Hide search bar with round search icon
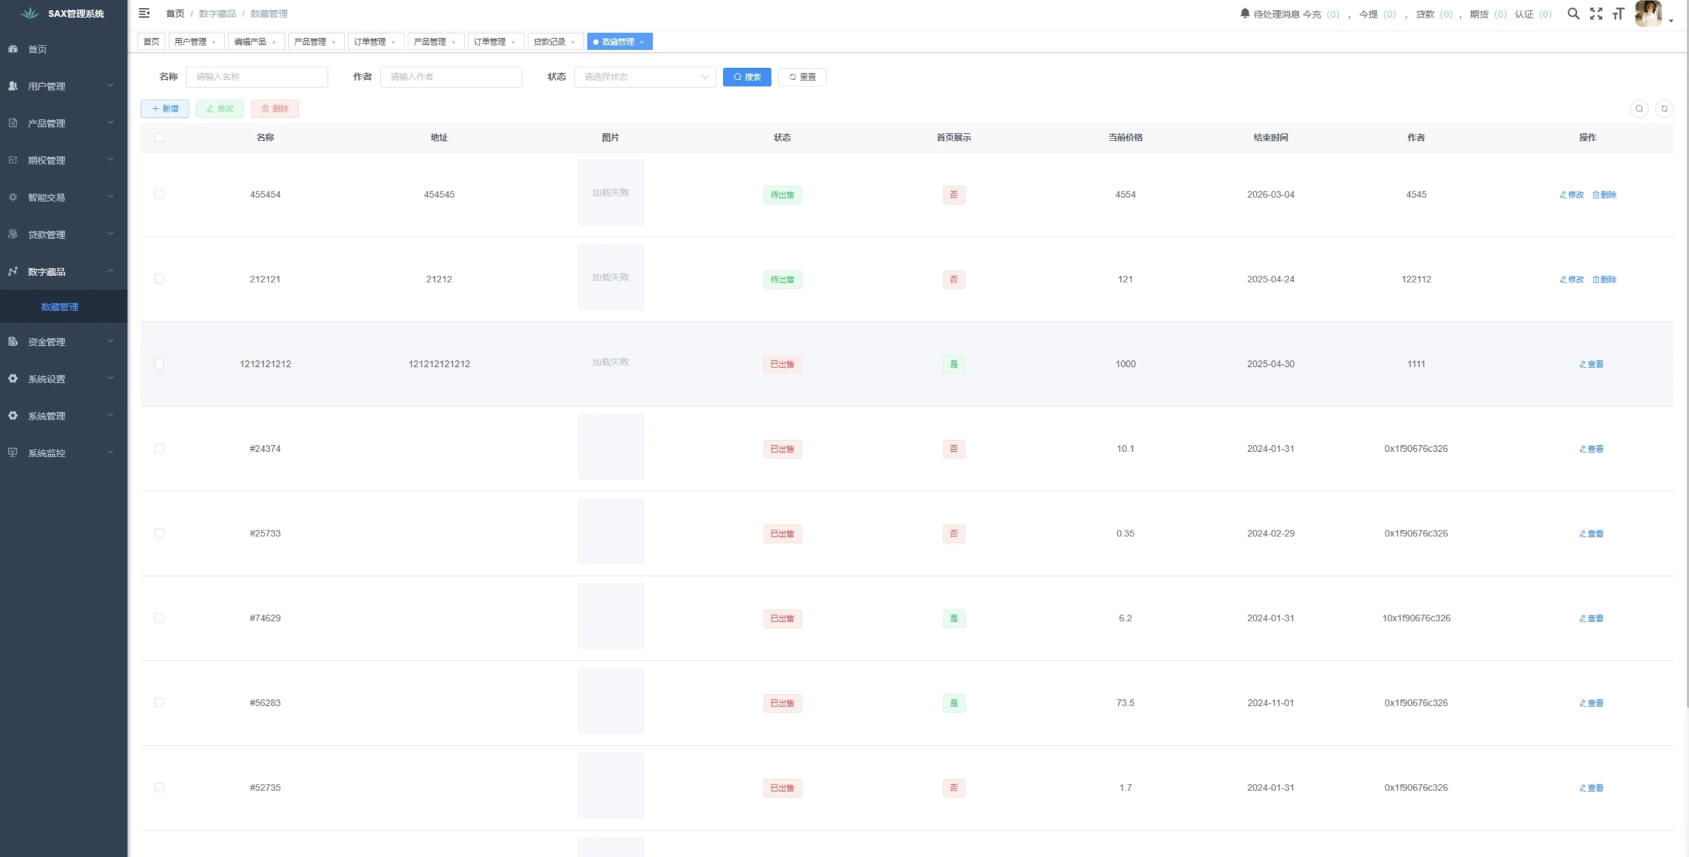This screenshot has height=857, width=1689. [x=1639, y=109]
